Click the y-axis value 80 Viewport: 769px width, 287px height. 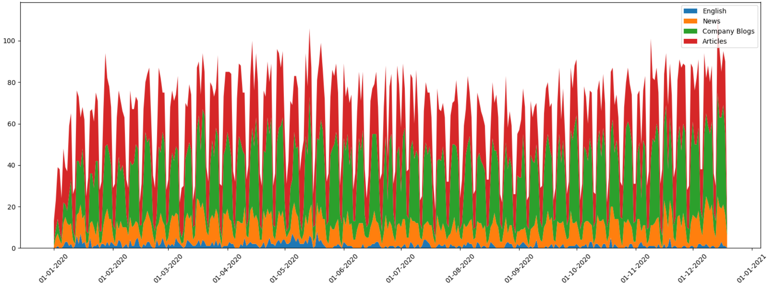point(12,83)
